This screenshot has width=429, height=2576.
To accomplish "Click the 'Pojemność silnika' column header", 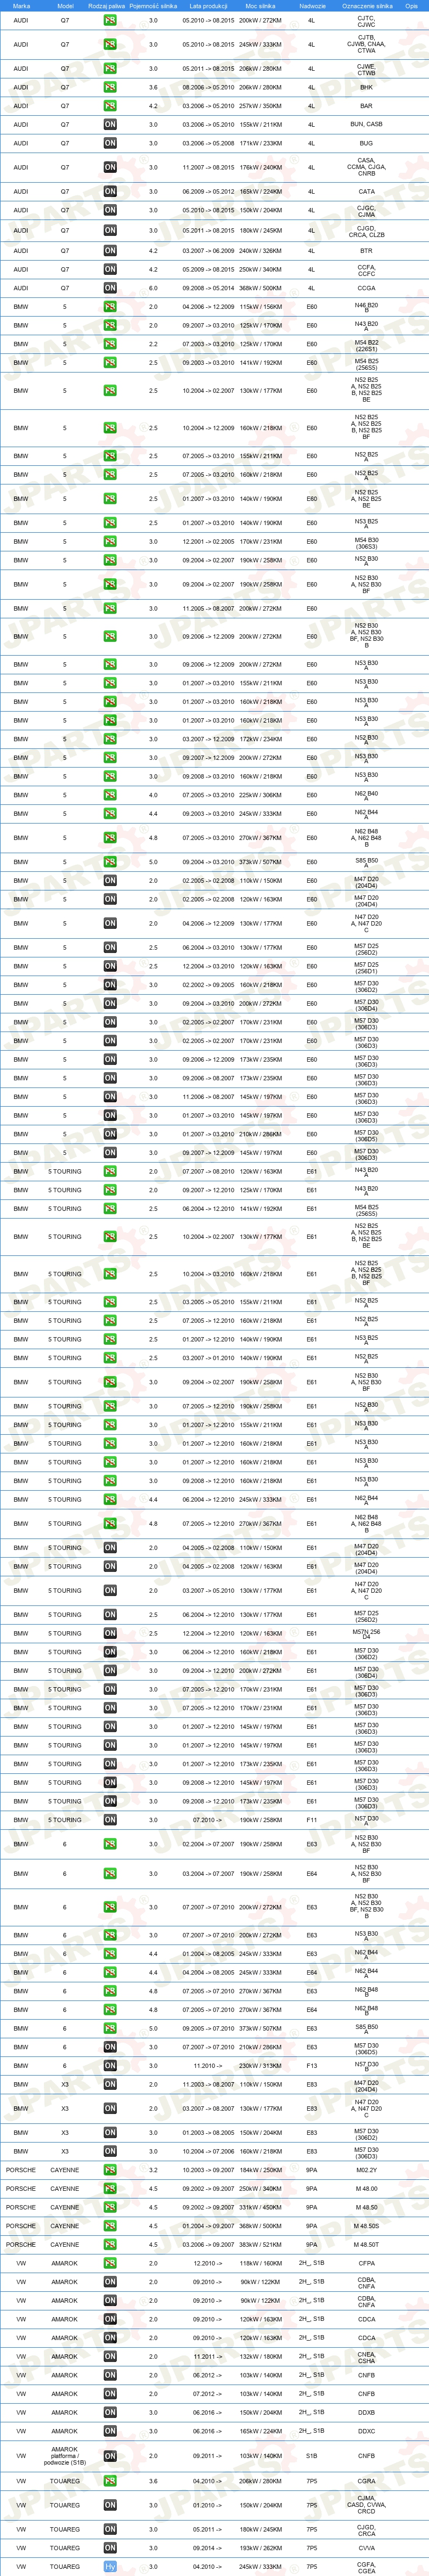I will coord(153,6).
